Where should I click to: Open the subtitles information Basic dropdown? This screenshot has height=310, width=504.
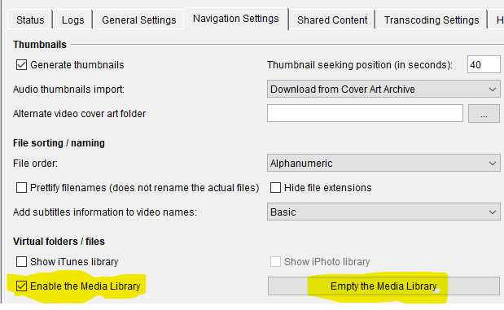(383, 212)
